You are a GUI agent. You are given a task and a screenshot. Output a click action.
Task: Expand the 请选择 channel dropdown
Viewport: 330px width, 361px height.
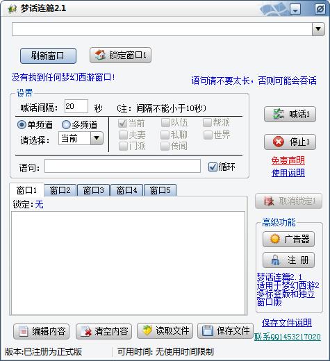(x=97, y=138)
